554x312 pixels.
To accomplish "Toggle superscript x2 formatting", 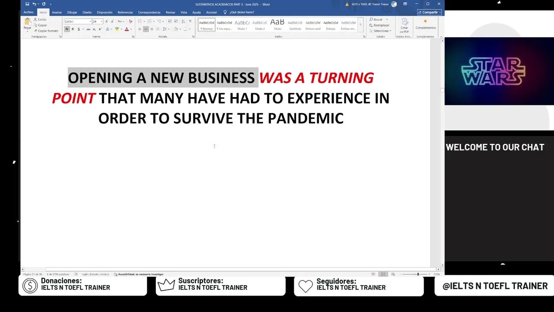I will pyautogui.click(x=100, y=29).
